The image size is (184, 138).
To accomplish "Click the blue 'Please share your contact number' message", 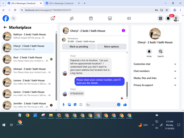I will click(99, 81).
